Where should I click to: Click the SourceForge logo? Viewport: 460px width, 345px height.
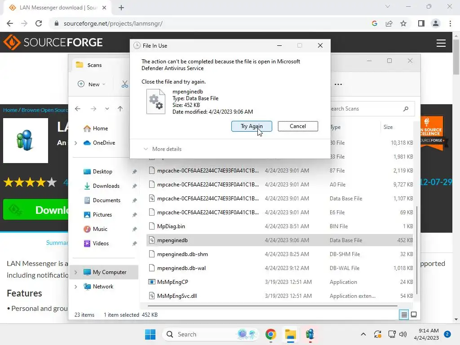[x=53, y=42]
